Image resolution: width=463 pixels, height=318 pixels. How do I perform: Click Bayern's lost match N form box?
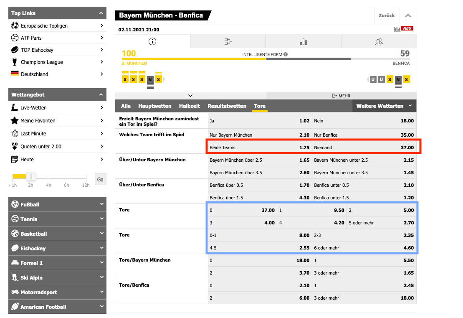(x=150, y=79)
